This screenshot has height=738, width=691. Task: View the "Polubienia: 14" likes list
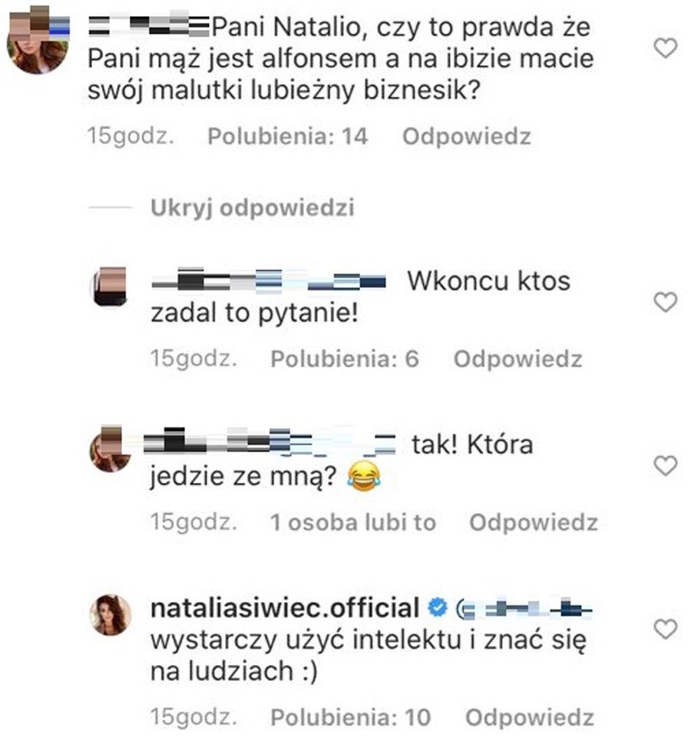click(x=288, y=137)
